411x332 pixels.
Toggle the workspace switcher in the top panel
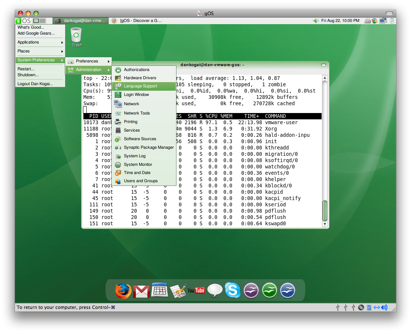39,21
